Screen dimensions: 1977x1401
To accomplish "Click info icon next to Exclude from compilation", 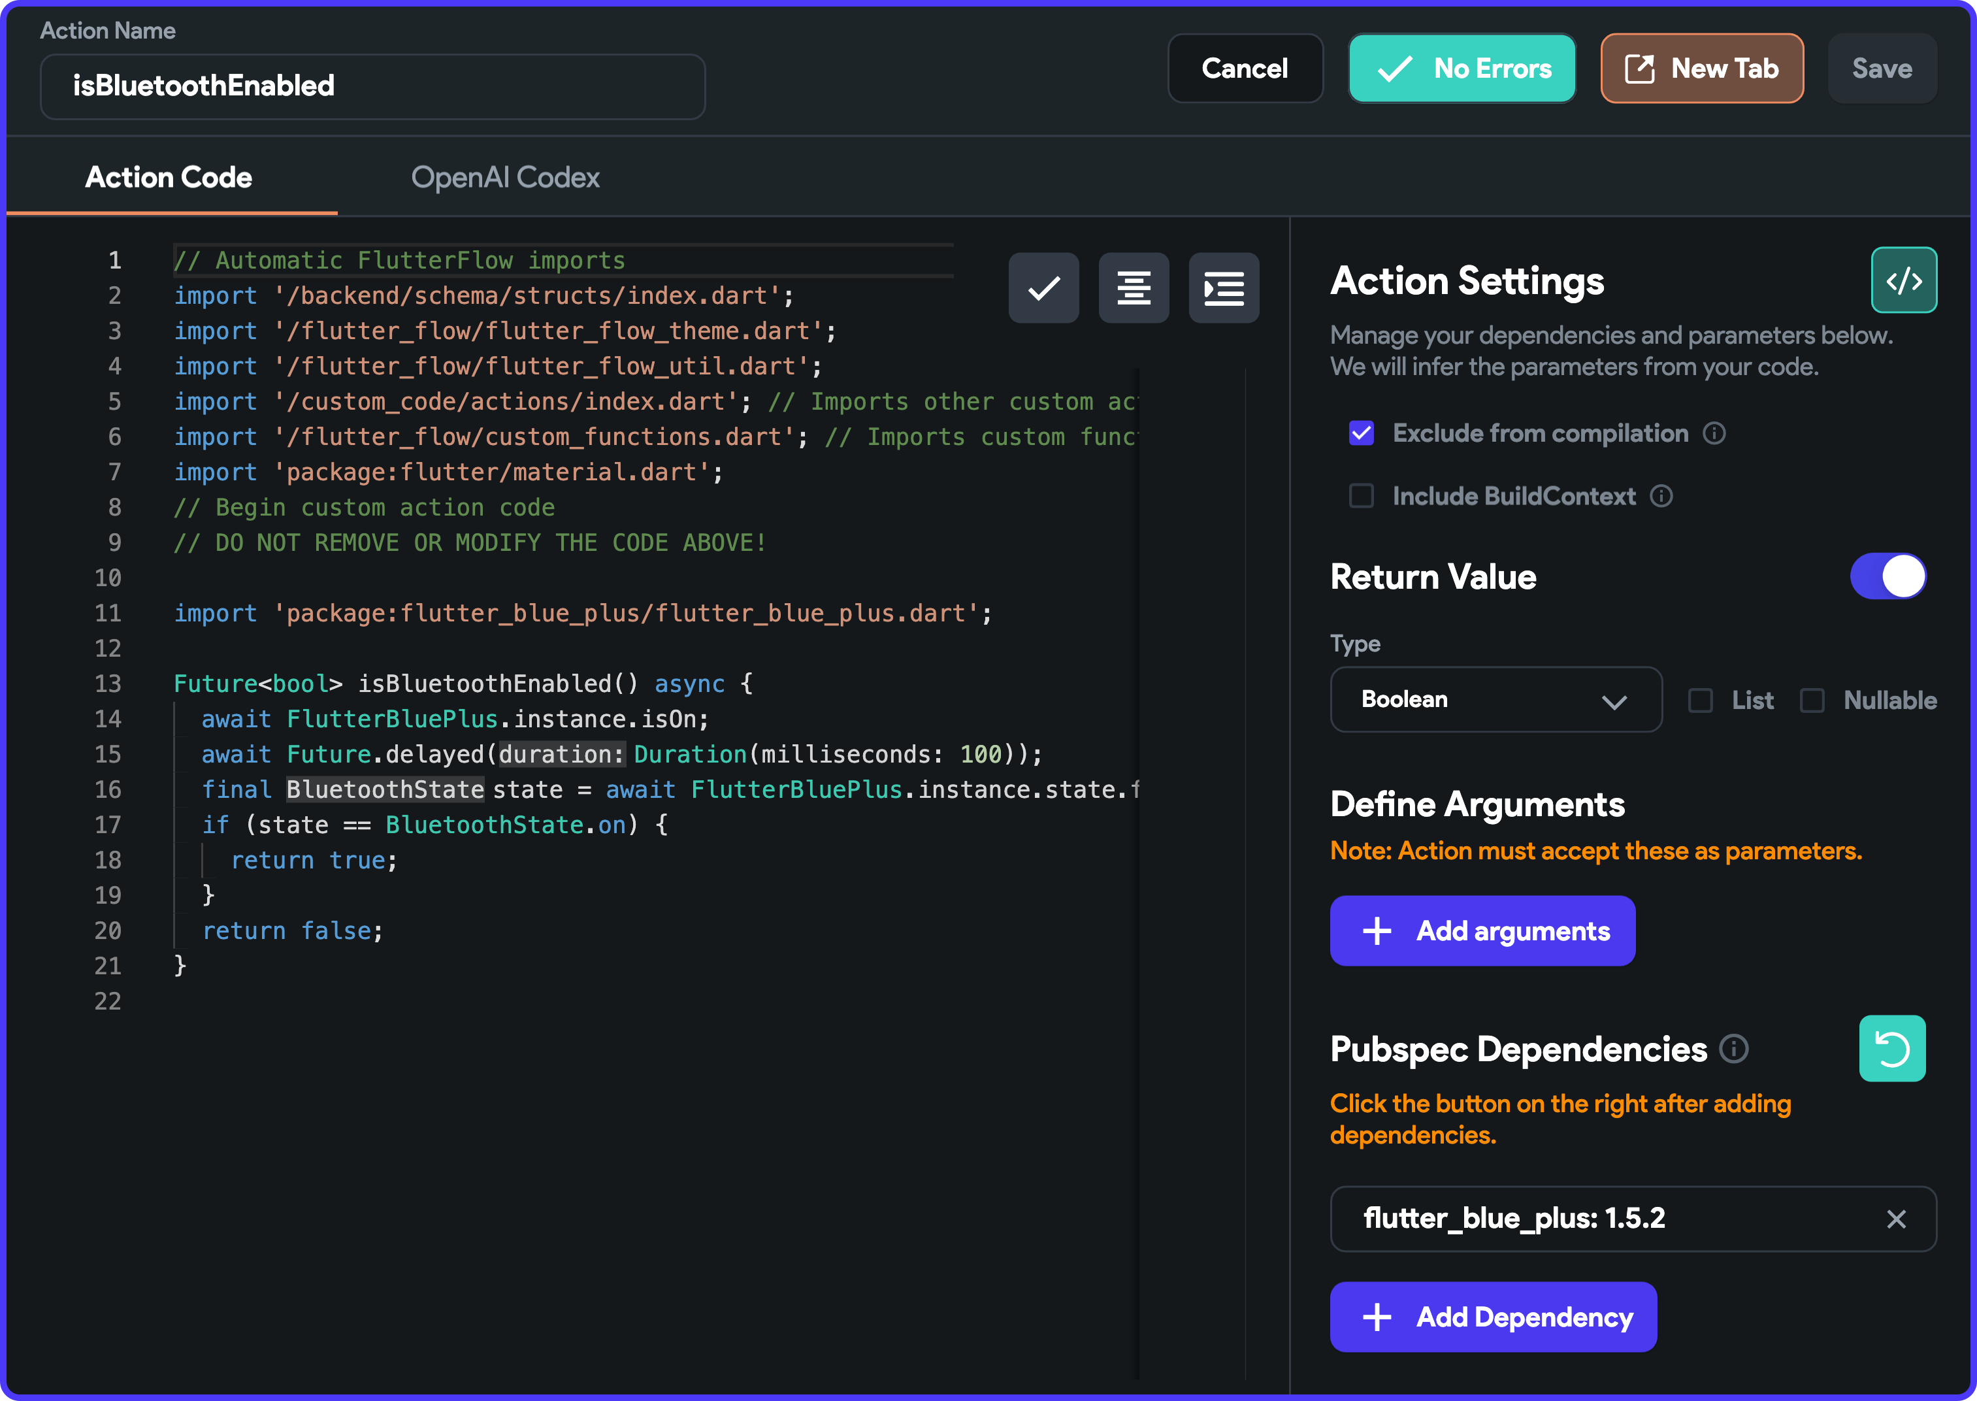I will pos(1714,433).
